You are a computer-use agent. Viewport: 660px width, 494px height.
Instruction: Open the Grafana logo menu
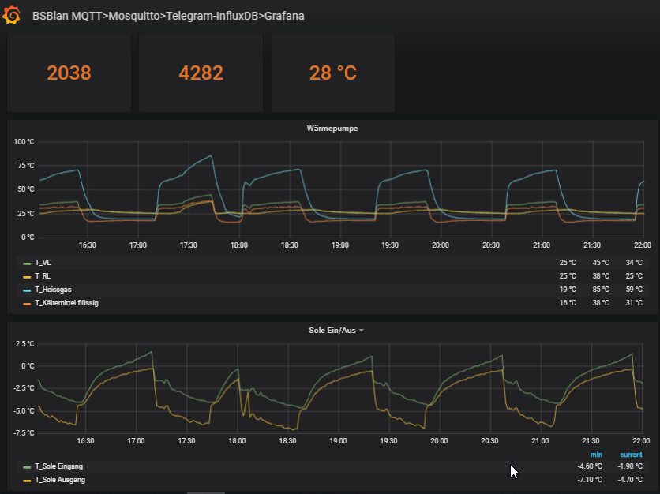[11, 16]
